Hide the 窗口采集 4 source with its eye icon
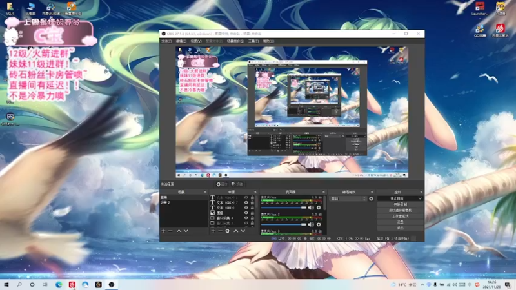Screen dimensions: 516x290 point(246,218)
